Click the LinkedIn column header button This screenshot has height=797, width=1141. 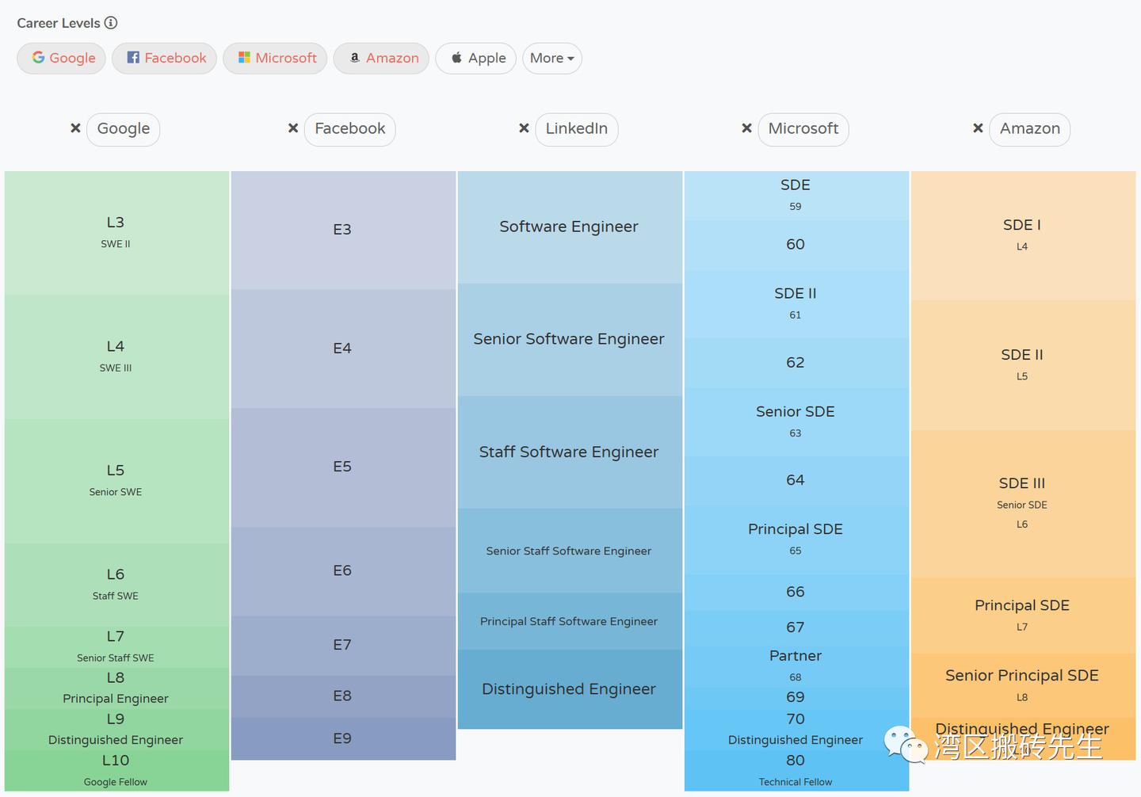click(x=577, y=129)
